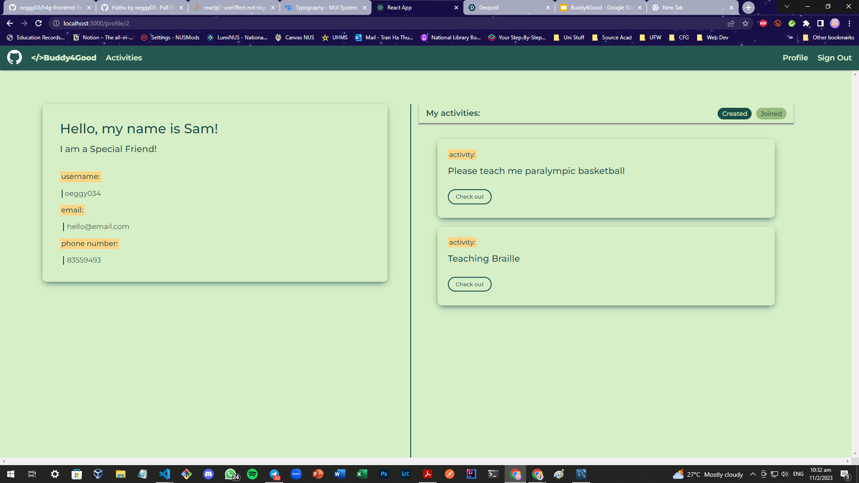The width and height of the screenshot is (859, 483).
Task: Toggle Joined activities filter
Action: (771, 114)
